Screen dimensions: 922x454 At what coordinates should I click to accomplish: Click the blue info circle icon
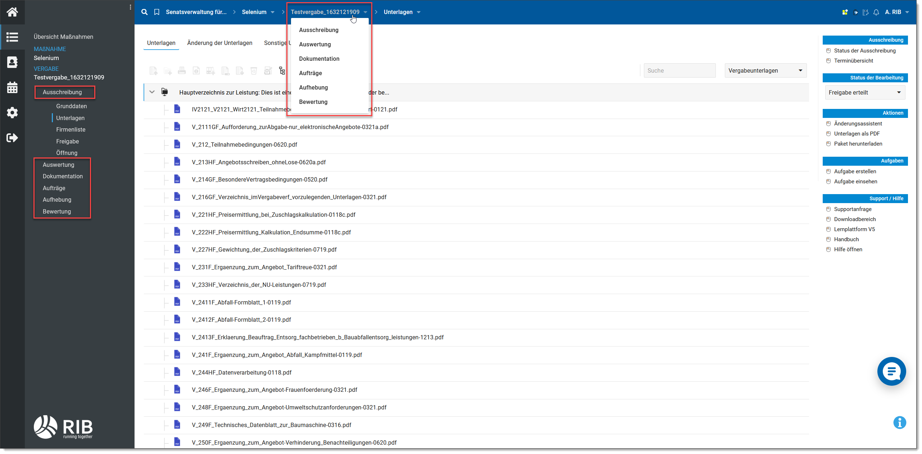[899, 422]
